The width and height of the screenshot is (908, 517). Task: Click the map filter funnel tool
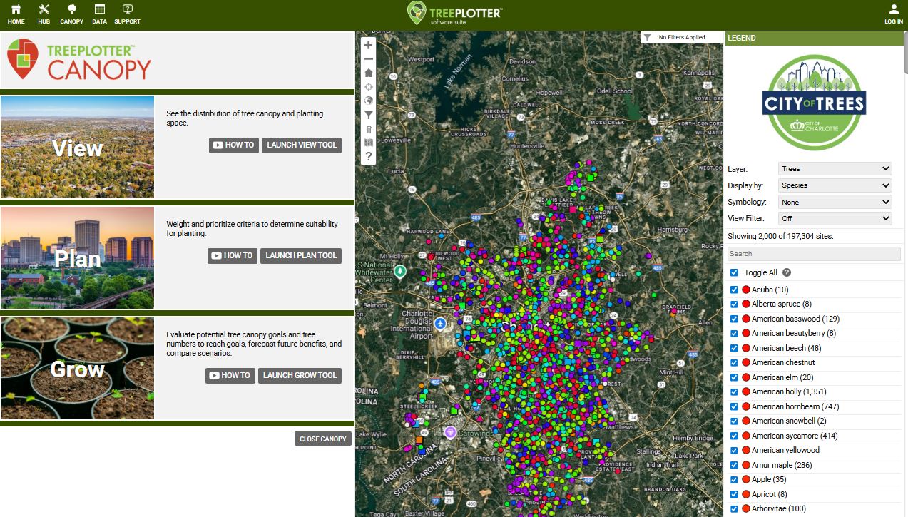[369, 114]
